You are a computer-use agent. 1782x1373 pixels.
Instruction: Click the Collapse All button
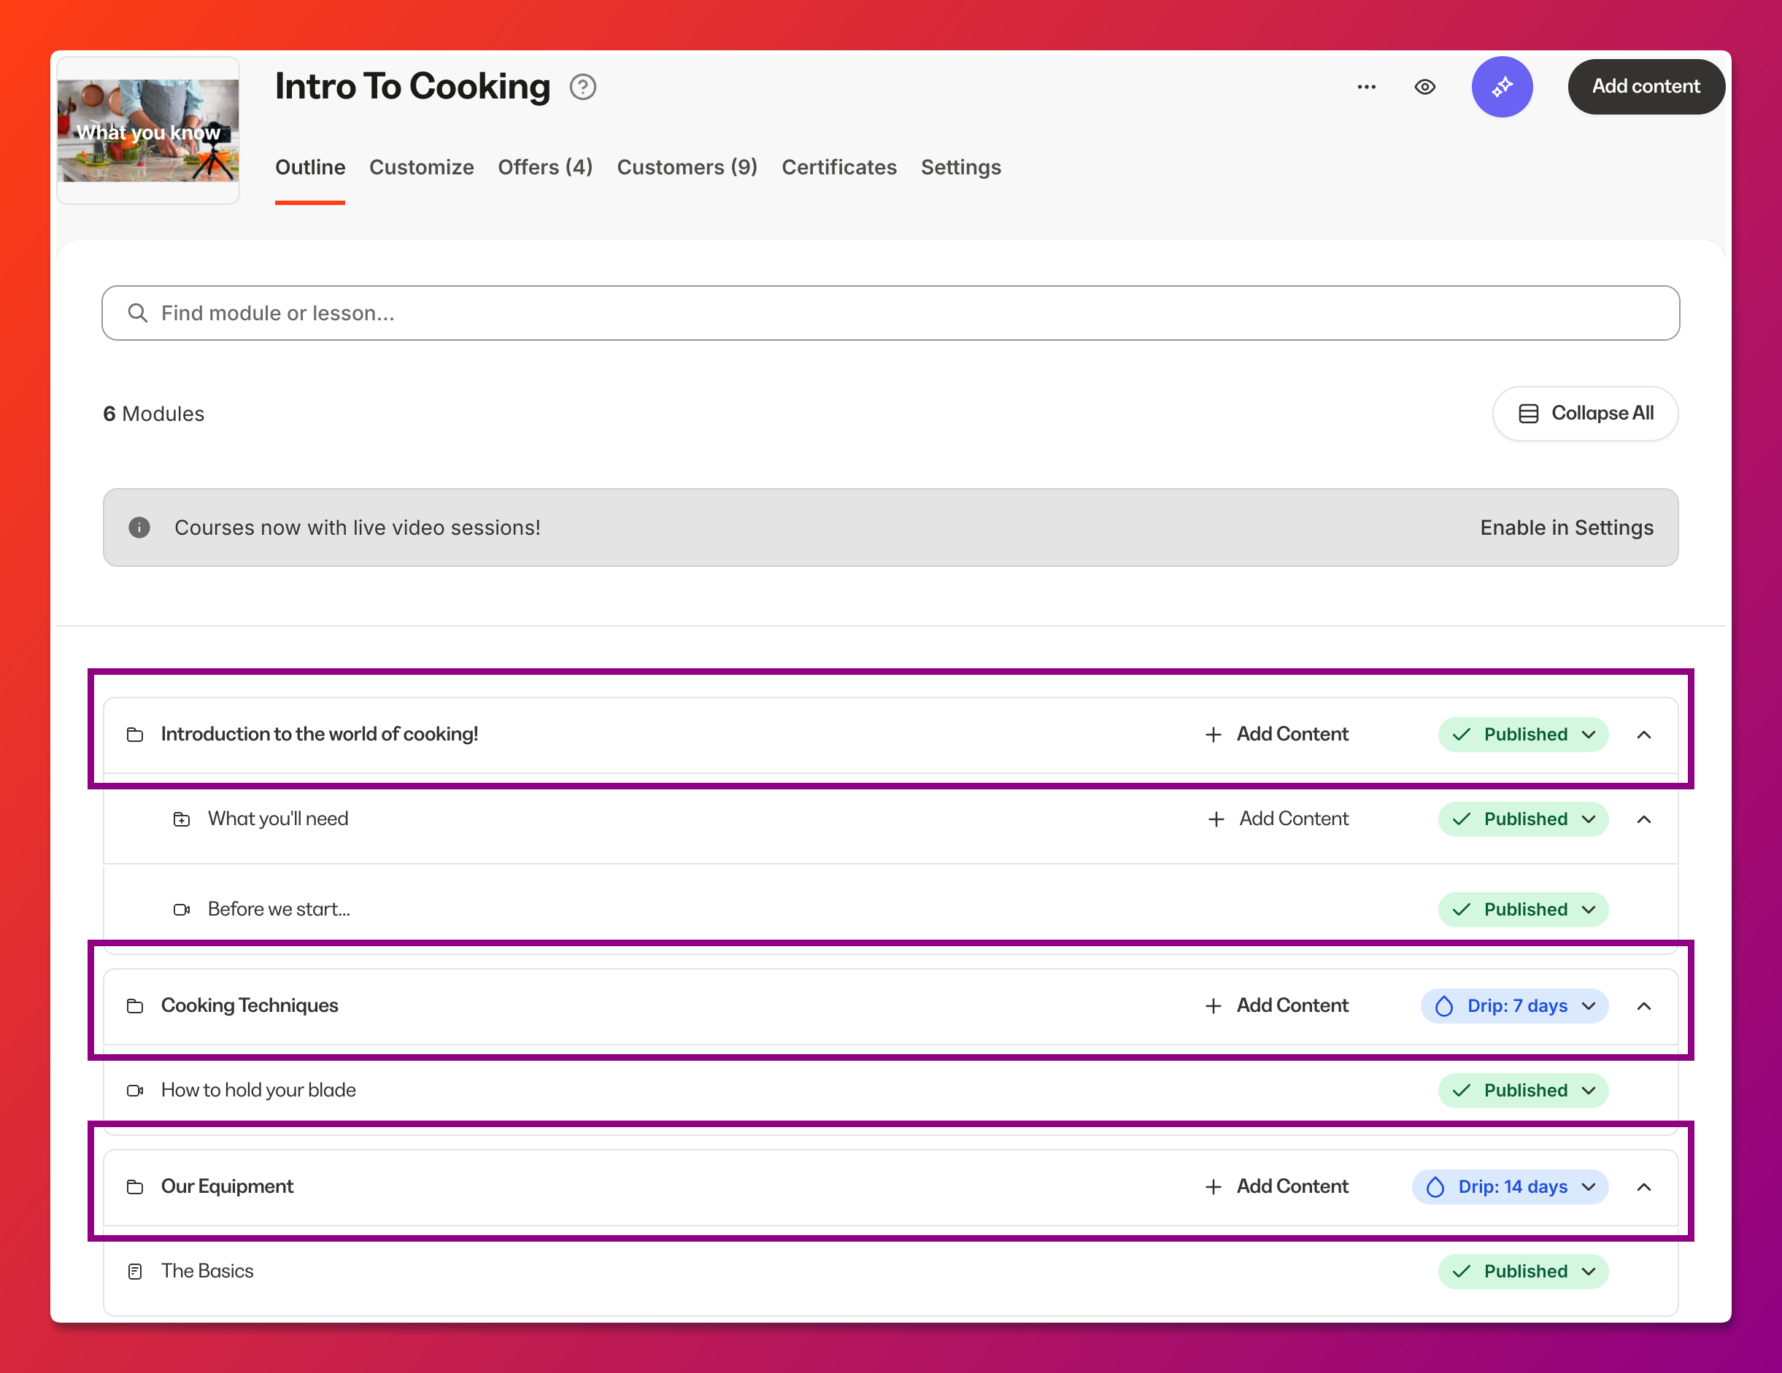1584,414
